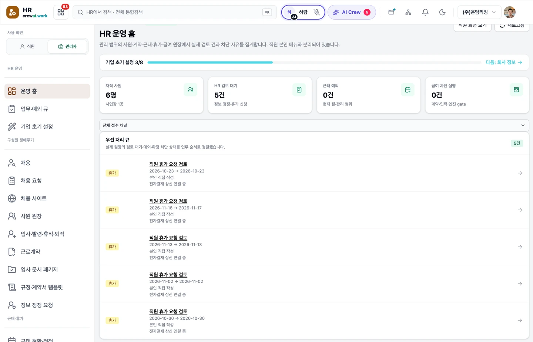Image resolution: width=533 pixels, height=342 pixels.
Task: Click the 채용 사이트 globe icon
Action: (12, 198)
